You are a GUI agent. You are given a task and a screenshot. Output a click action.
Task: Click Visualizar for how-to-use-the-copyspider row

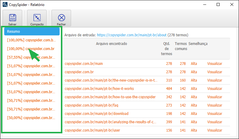[x=215, y=97]
